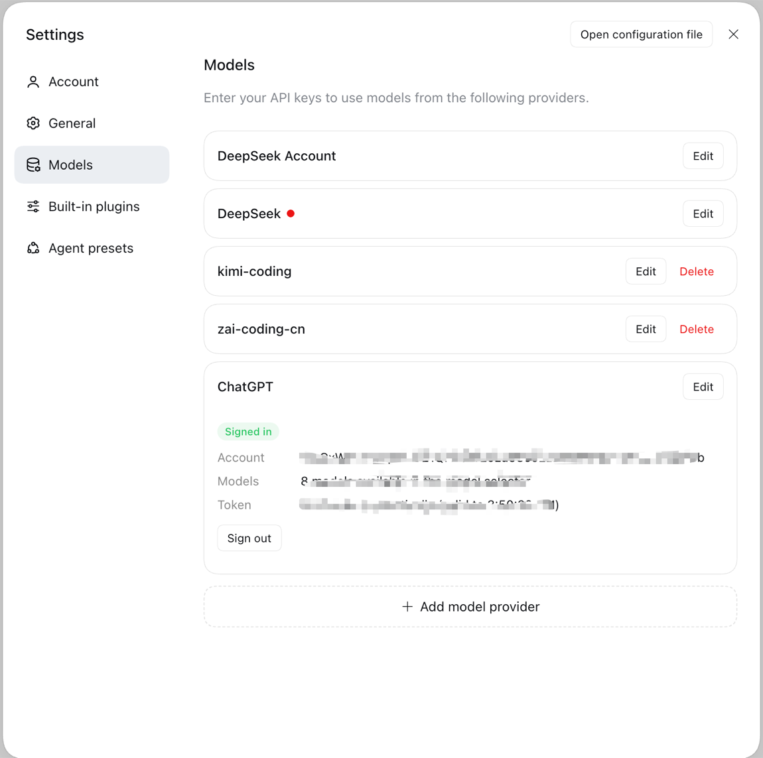The height and width of the screenshot is (758, 763).
Task: Sign out of ChatGPT account
Action: (249, 538)
